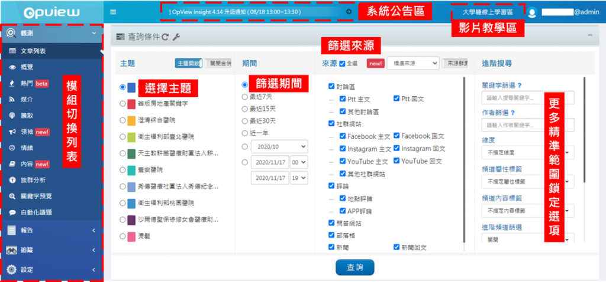Open the user avatar icon

(x=532, y=12)
